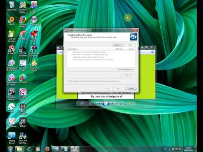Open the clock in the system tray
The width and height of the screenshot is (203, 152).
(x=188, y=149)
